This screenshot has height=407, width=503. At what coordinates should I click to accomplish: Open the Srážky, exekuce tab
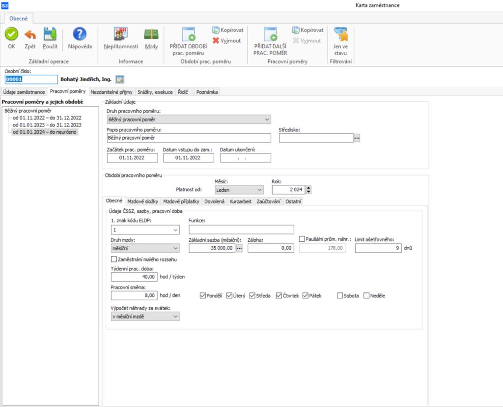155,91
